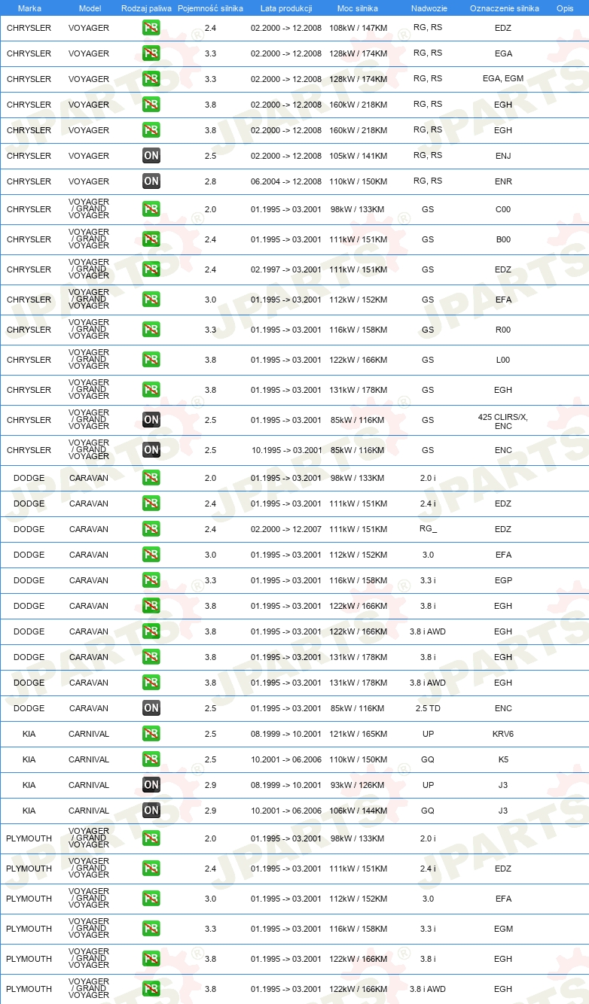Click the PB icon in the Dodge Caravan EGP row
Screen dimensions: 589x1004
pyautogui.click(x=151, y=580)
